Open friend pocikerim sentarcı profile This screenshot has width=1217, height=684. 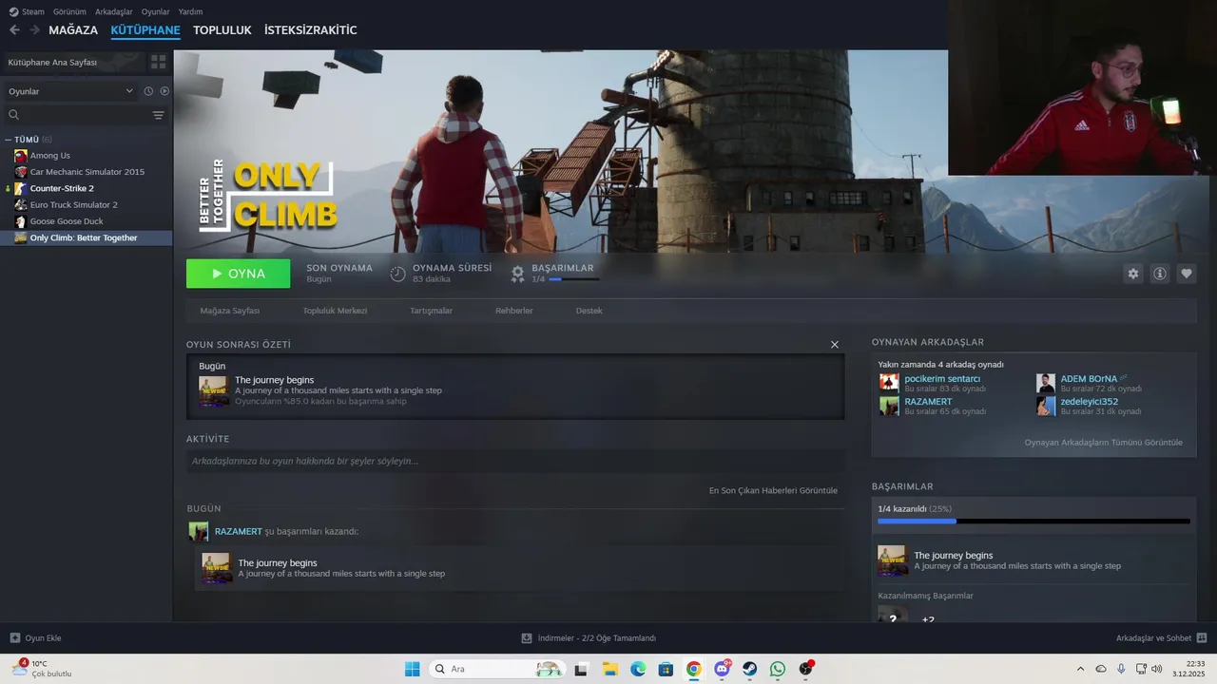[x=942, y=379]
